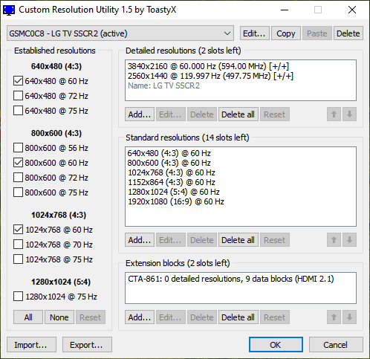Delete all detailed resolutions

[x=238, y=114]
